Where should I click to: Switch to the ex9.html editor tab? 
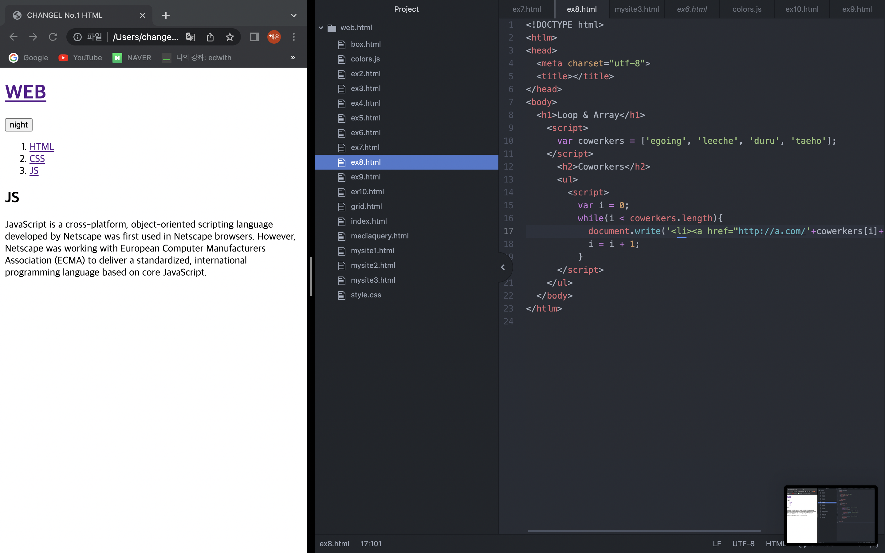[857, 9]
